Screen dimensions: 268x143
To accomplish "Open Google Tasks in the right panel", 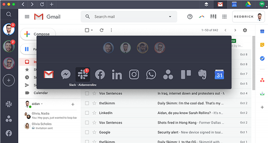I will click(x=262, y=58).
